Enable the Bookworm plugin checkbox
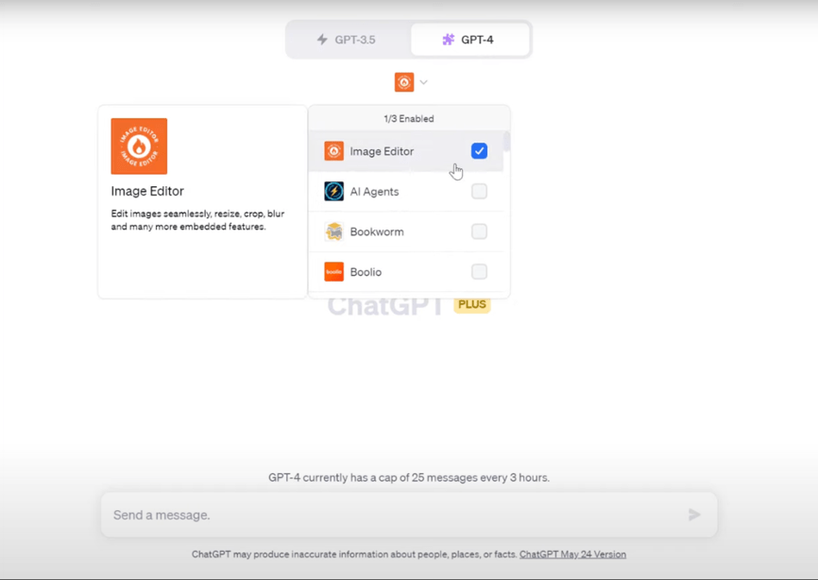This screenshot has height=580, width=818. pos(479,231)
